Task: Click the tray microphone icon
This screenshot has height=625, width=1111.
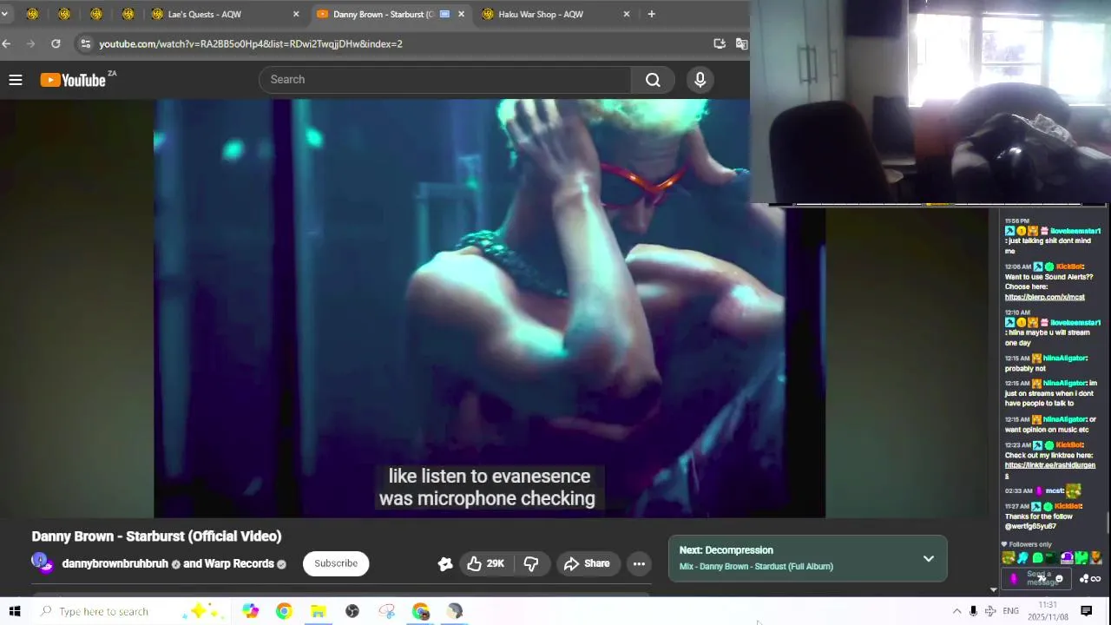Action: click(x=973, y=611)
